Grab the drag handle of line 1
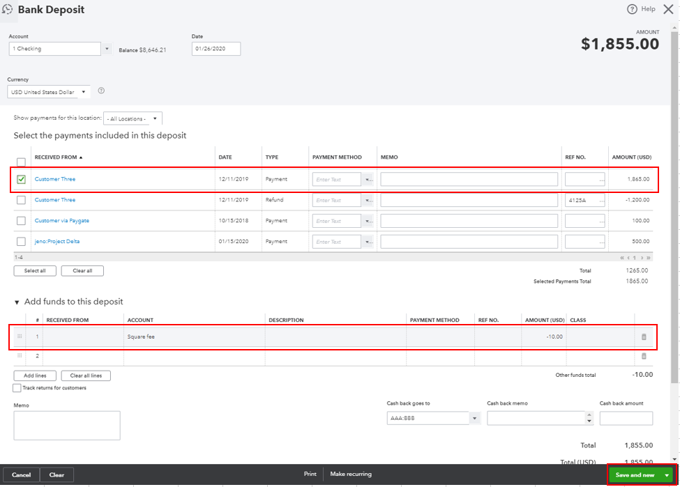The image size is (680, 487). [20, 337]
